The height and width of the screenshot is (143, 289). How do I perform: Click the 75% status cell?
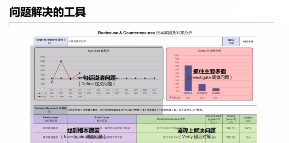click(x=248, y=137)
